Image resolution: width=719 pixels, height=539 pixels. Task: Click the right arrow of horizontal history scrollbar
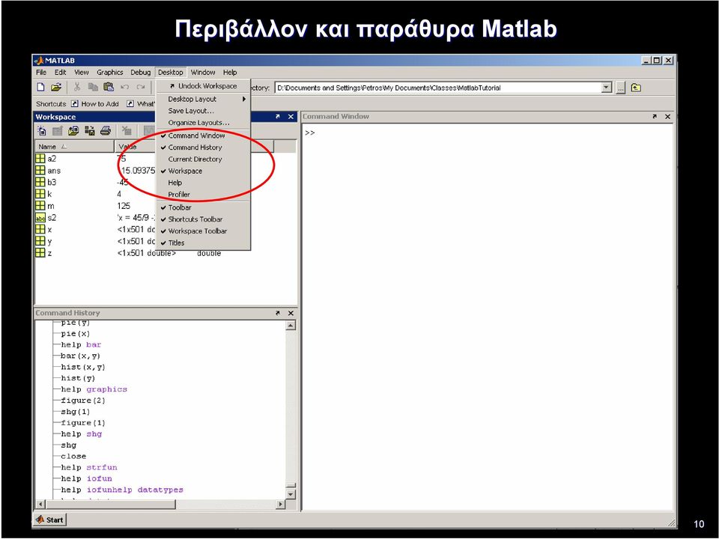coord(280,504)
